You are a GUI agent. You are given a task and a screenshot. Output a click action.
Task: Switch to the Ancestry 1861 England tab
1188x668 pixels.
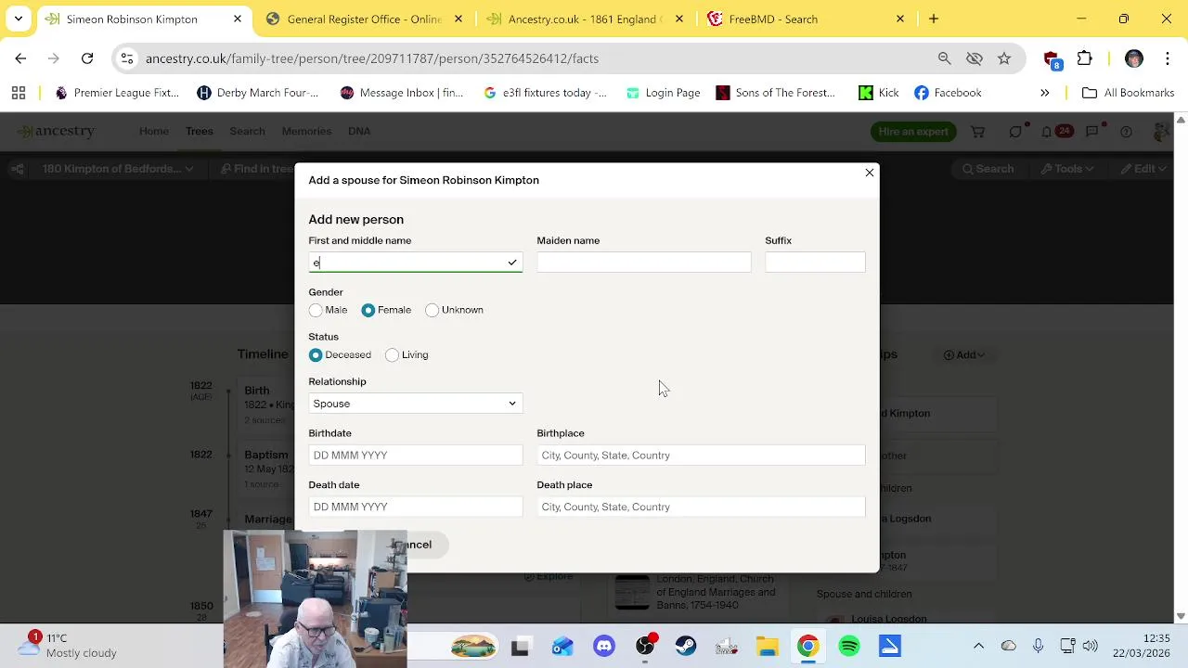tap(585, 19)
